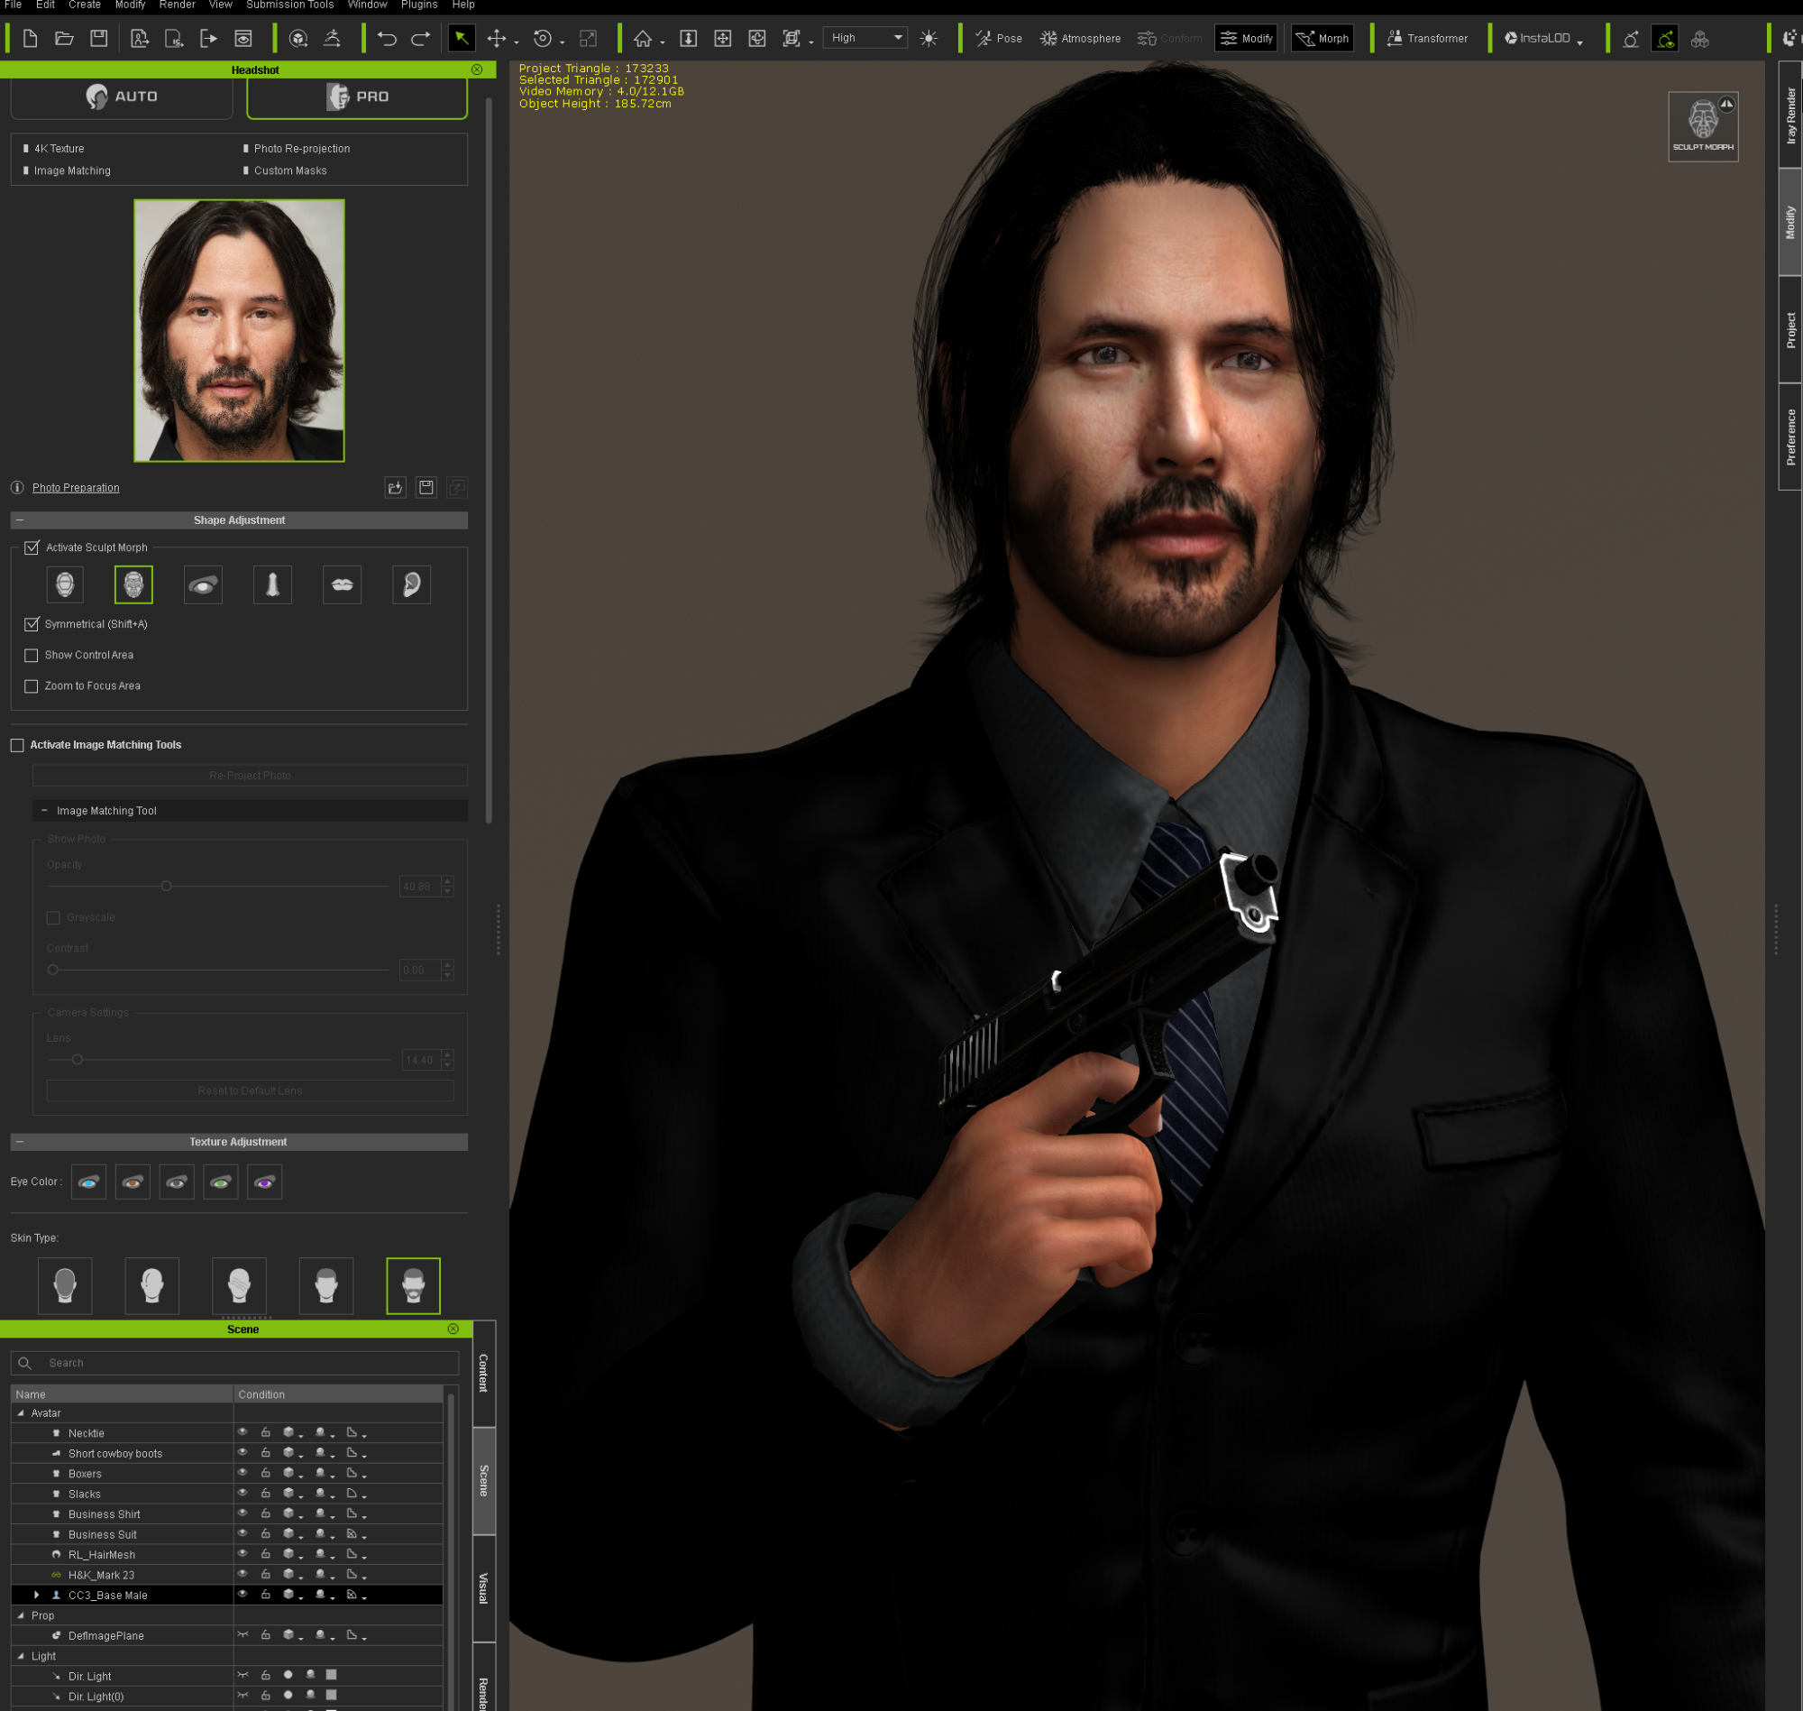Save project using the disk icon
The image size is (1803, 1711).
click(98, 38)
